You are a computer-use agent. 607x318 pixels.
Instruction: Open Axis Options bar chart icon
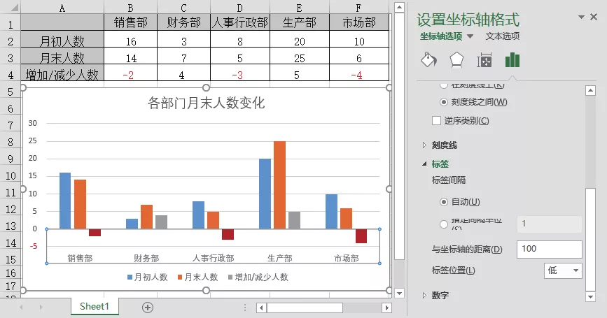512,60
